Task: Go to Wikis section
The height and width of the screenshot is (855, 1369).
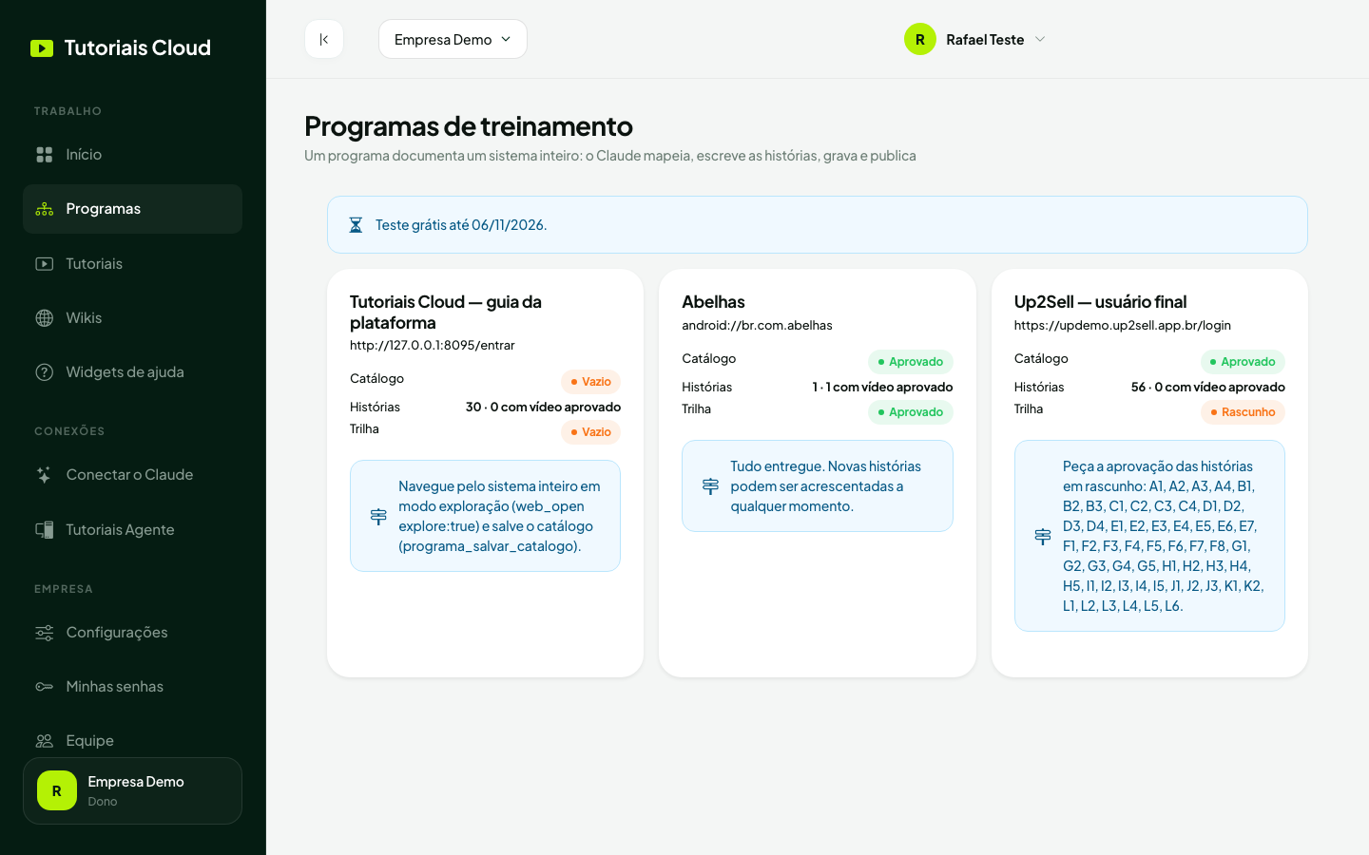Action: pos(132,318)
